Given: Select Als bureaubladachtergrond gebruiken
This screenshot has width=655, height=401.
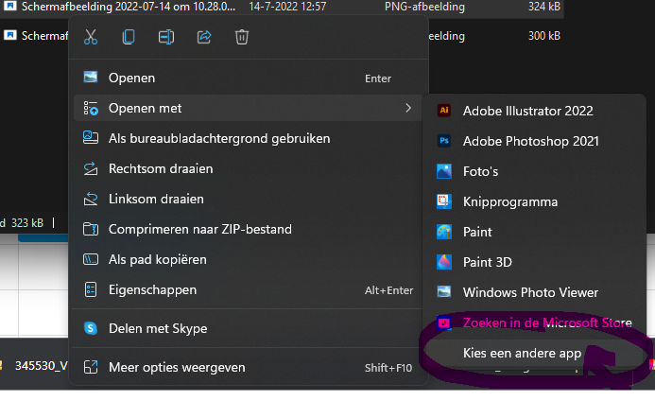Looking at the screenshot, I should (x=218, y=138).
